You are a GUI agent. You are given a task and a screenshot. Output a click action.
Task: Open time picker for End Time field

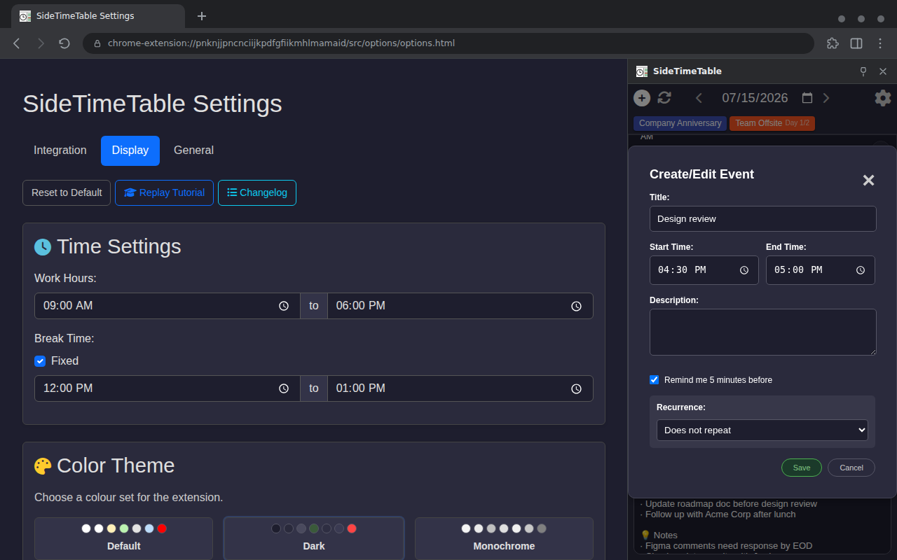(x=861, y=270)
